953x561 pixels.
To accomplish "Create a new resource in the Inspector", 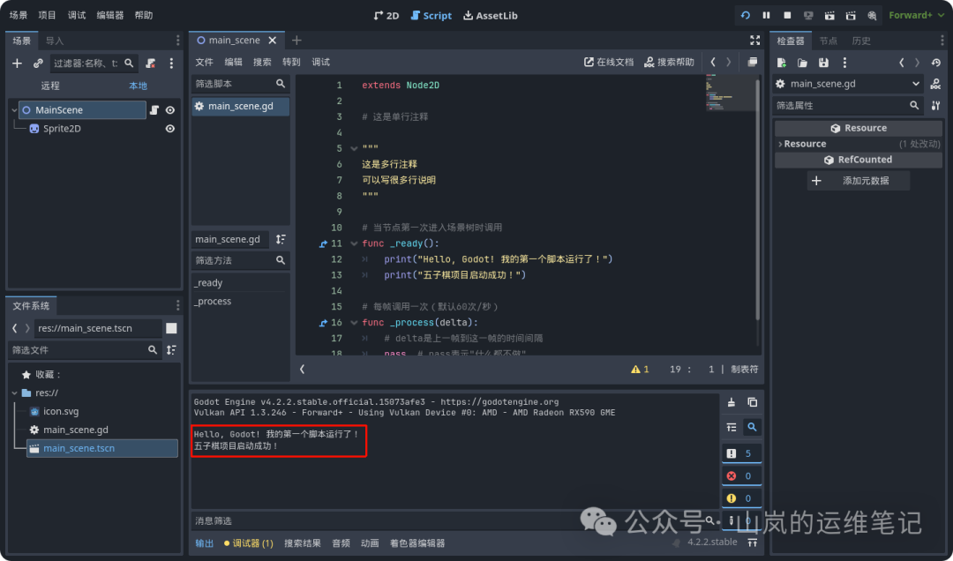I will point(780,62).
